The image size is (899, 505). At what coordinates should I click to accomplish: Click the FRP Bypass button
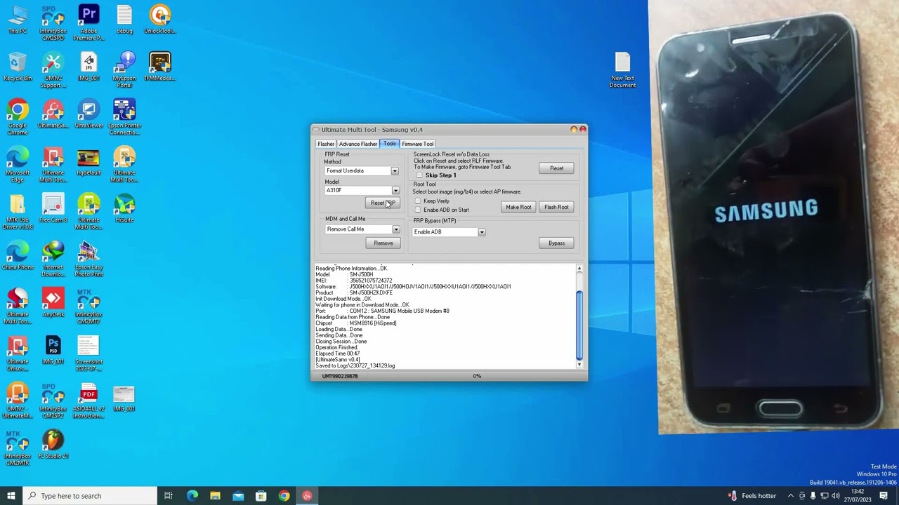pos(556,243)
